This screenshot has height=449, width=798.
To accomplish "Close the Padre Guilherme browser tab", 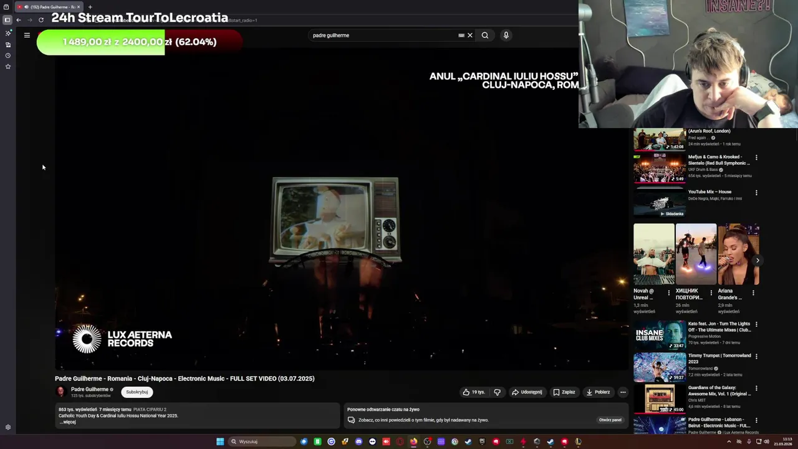I will pos(79,7).
